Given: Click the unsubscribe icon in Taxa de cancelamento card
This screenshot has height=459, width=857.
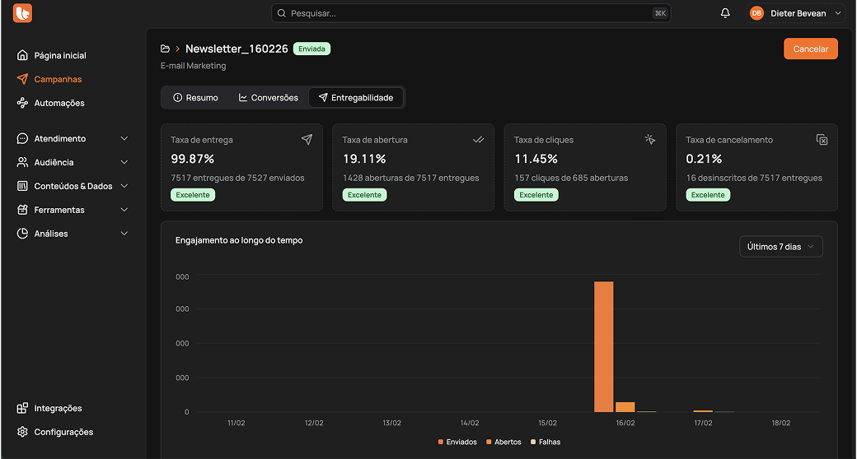Looking at the screenshot, I should (822, 140).
